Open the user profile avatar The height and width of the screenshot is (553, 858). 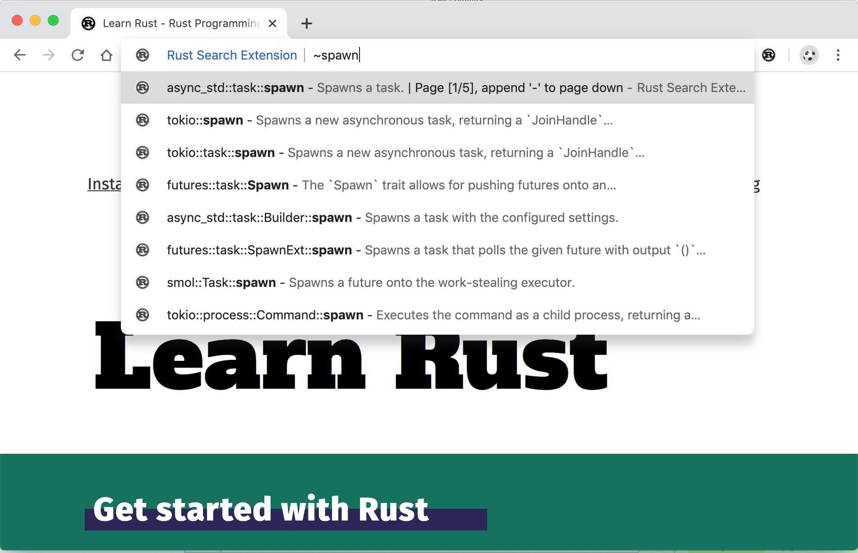[809, 55]
